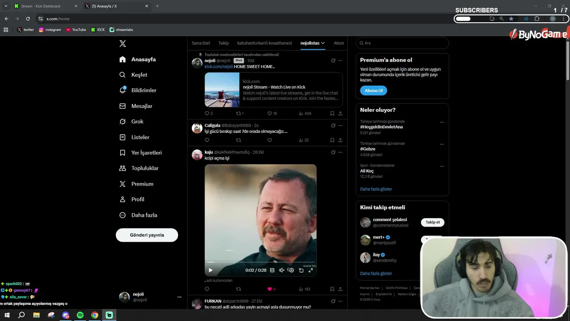This screenshot has height=321, width=570.
Task: Open Spotify from Windows taskbar
Action: pos(80,315)
